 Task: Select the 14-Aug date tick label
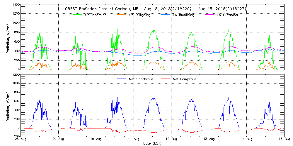click(247, 139)
